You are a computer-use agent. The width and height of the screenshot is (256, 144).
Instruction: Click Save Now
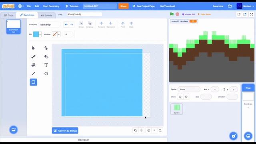218,6
